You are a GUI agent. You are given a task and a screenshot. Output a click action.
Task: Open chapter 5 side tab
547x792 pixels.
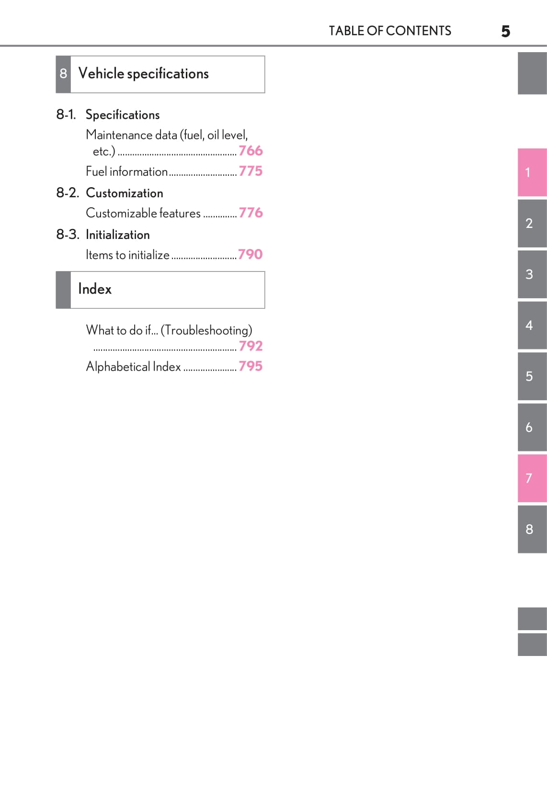[532, 376]
